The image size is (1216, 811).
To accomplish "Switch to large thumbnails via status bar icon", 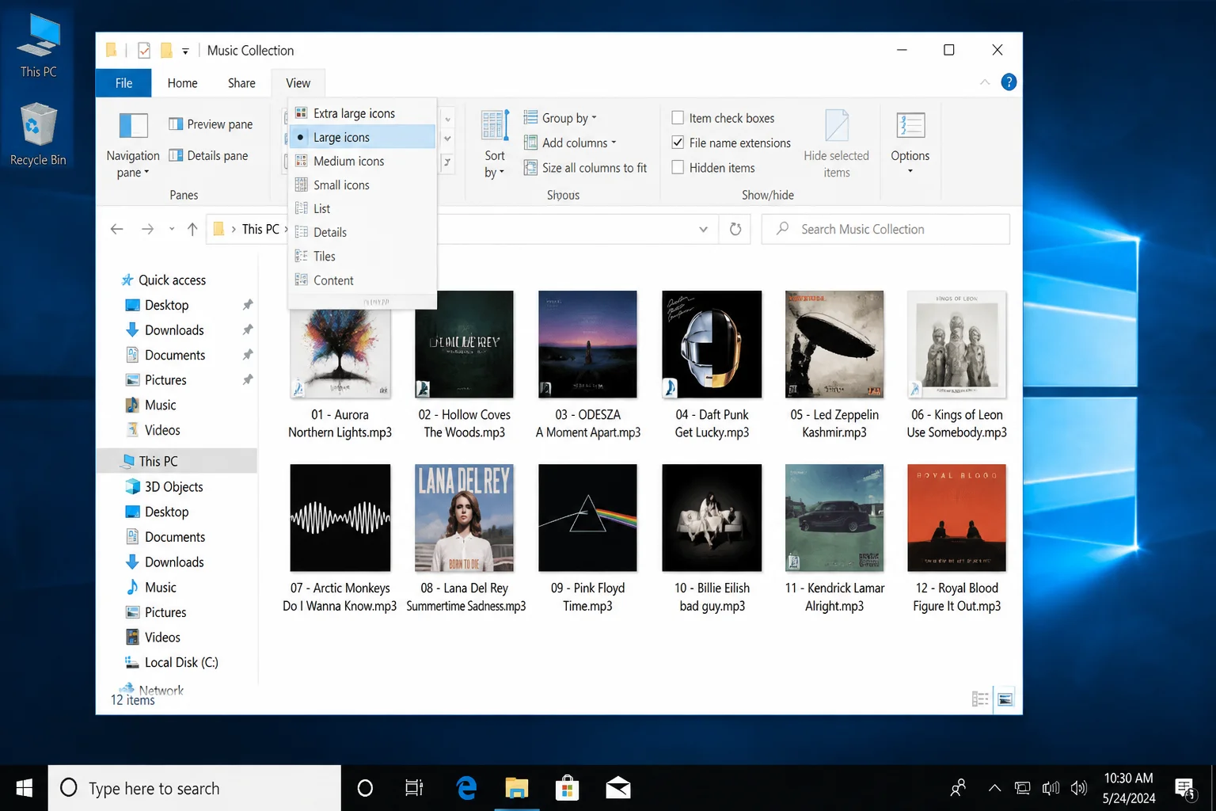I will [1005, 699].
